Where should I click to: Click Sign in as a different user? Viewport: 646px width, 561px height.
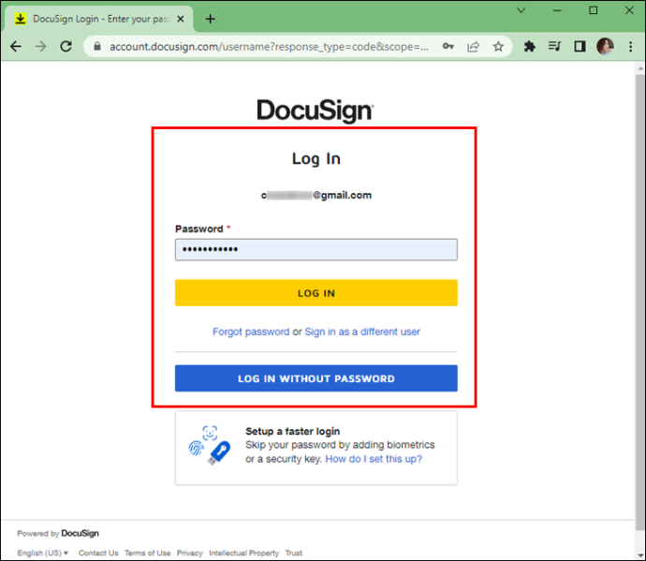[362, 332]
